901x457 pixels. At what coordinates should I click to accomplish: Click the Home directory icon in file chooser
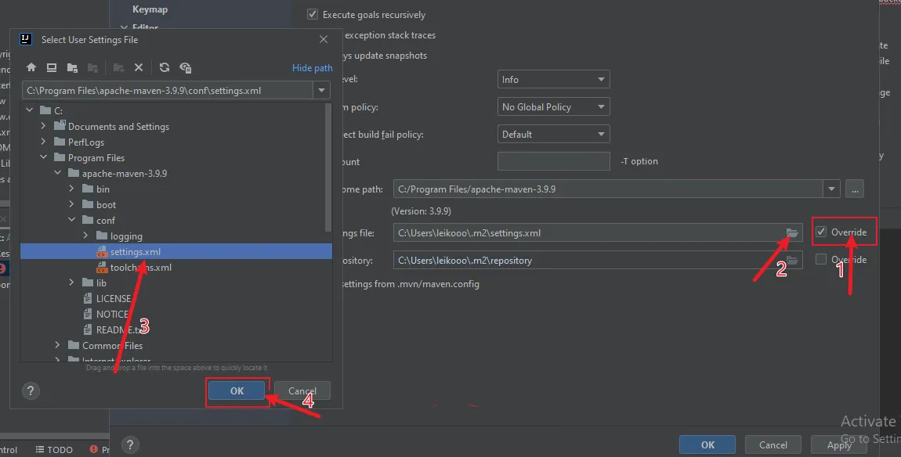[x=31, y=68]
